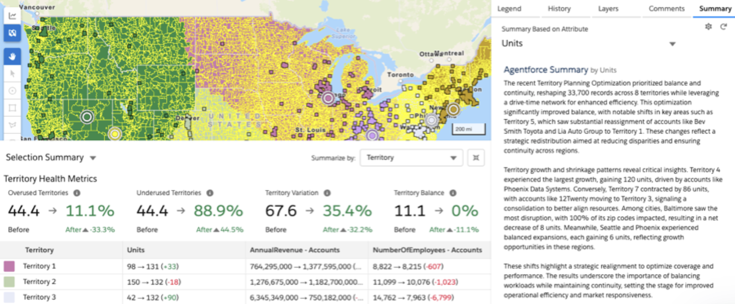Select the arrow pointer tool
This screenshot has height=304, width=735.
[x=12, y=74]
